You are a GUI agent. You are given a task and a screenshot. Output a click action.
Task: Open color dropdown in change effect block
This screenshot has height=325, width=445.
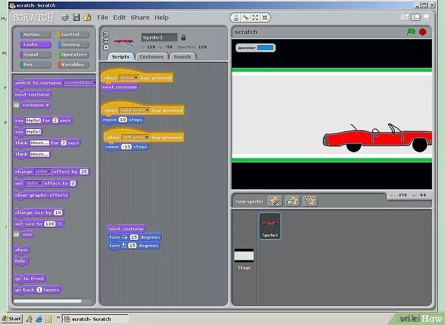click(x=43, y=172)
